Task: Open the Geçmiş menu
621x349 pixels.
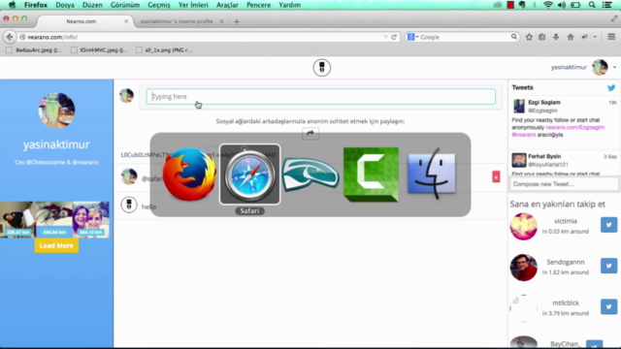Action: point(159,5)
